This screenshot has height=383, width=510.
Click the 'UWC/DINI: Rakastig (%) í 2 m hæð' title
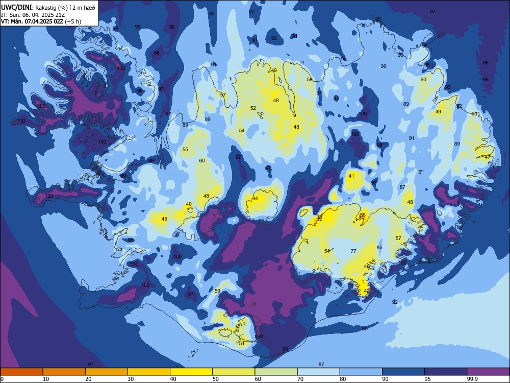tap(48, 8)
